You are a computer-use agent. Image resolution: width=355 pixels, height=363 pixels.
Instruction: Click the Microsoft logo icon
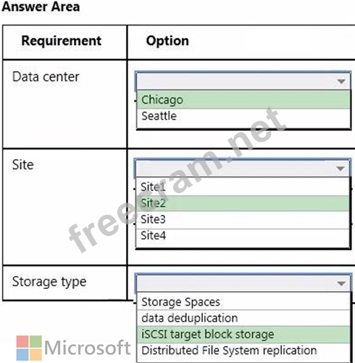click(29, 348)
